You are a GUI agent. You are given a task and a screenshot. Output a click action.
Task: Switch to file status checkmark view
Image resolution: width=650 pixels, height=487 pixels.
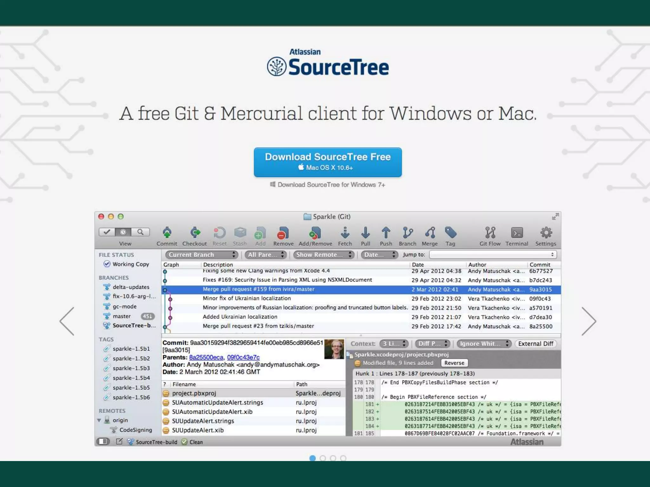tap(107, 232)
